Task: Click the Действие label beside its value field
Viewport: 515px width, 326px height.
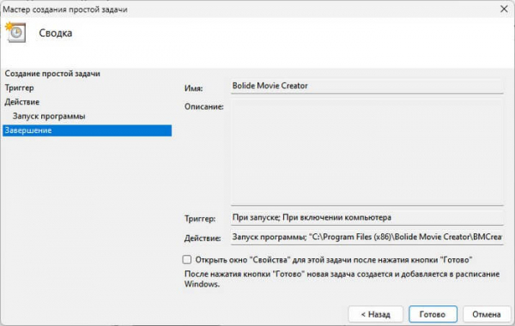Action: coord(203,238)
